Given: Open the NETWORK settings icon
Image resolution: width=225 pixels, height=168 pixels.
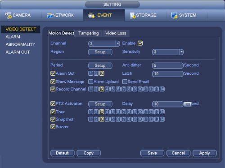Looking at the screenshot, I should 49,15.
